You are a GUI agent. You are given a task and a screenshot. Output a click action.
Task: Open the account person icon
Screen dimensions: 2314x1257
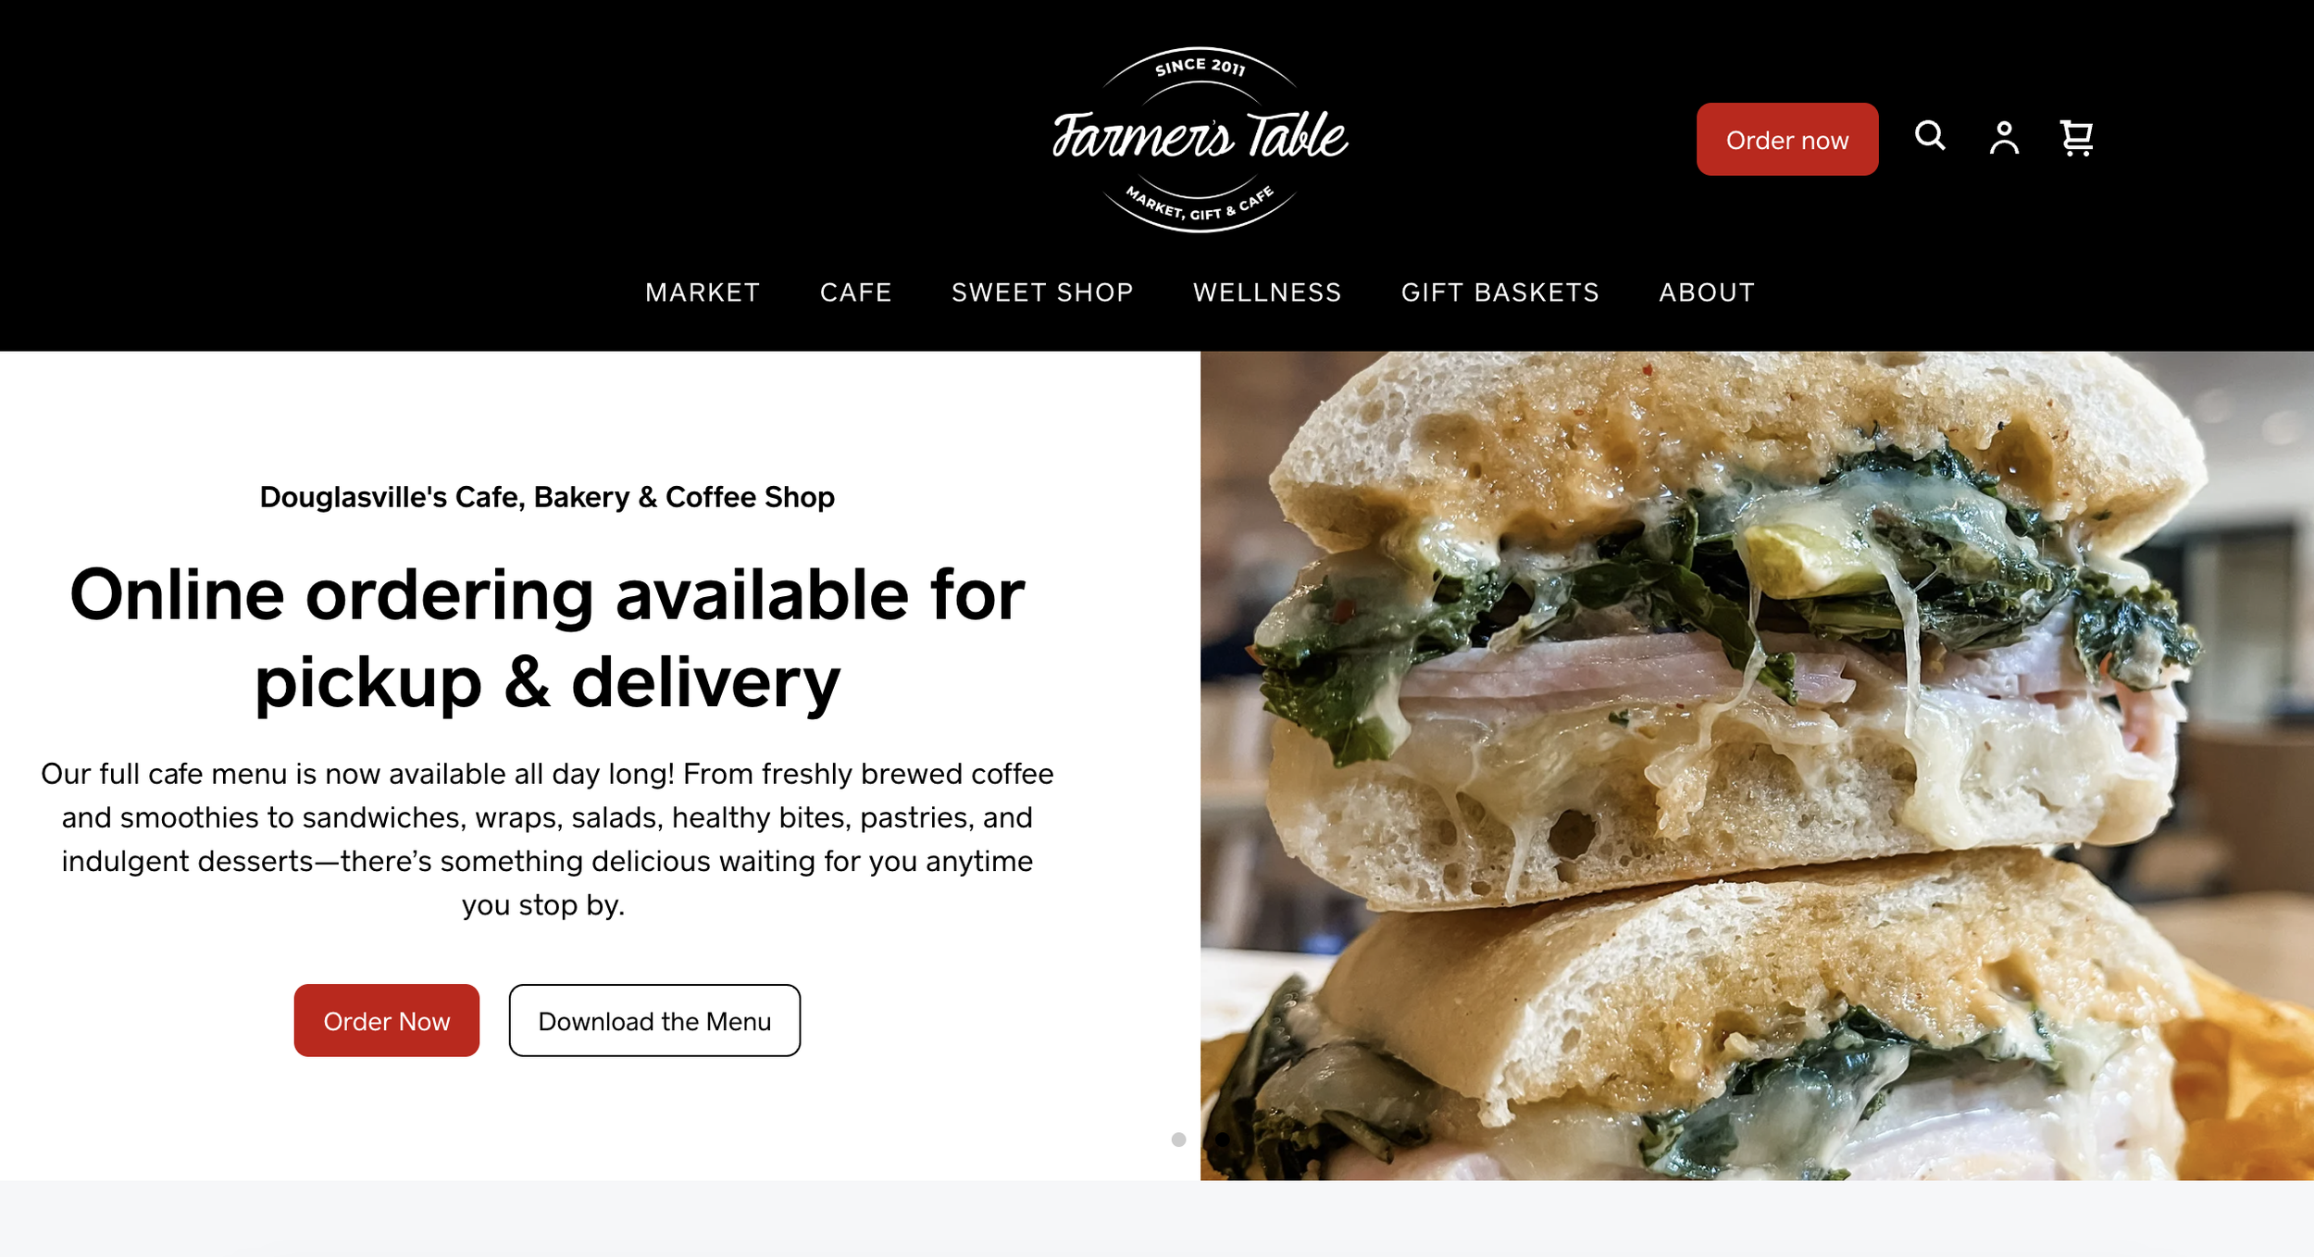coord(2004,138)
